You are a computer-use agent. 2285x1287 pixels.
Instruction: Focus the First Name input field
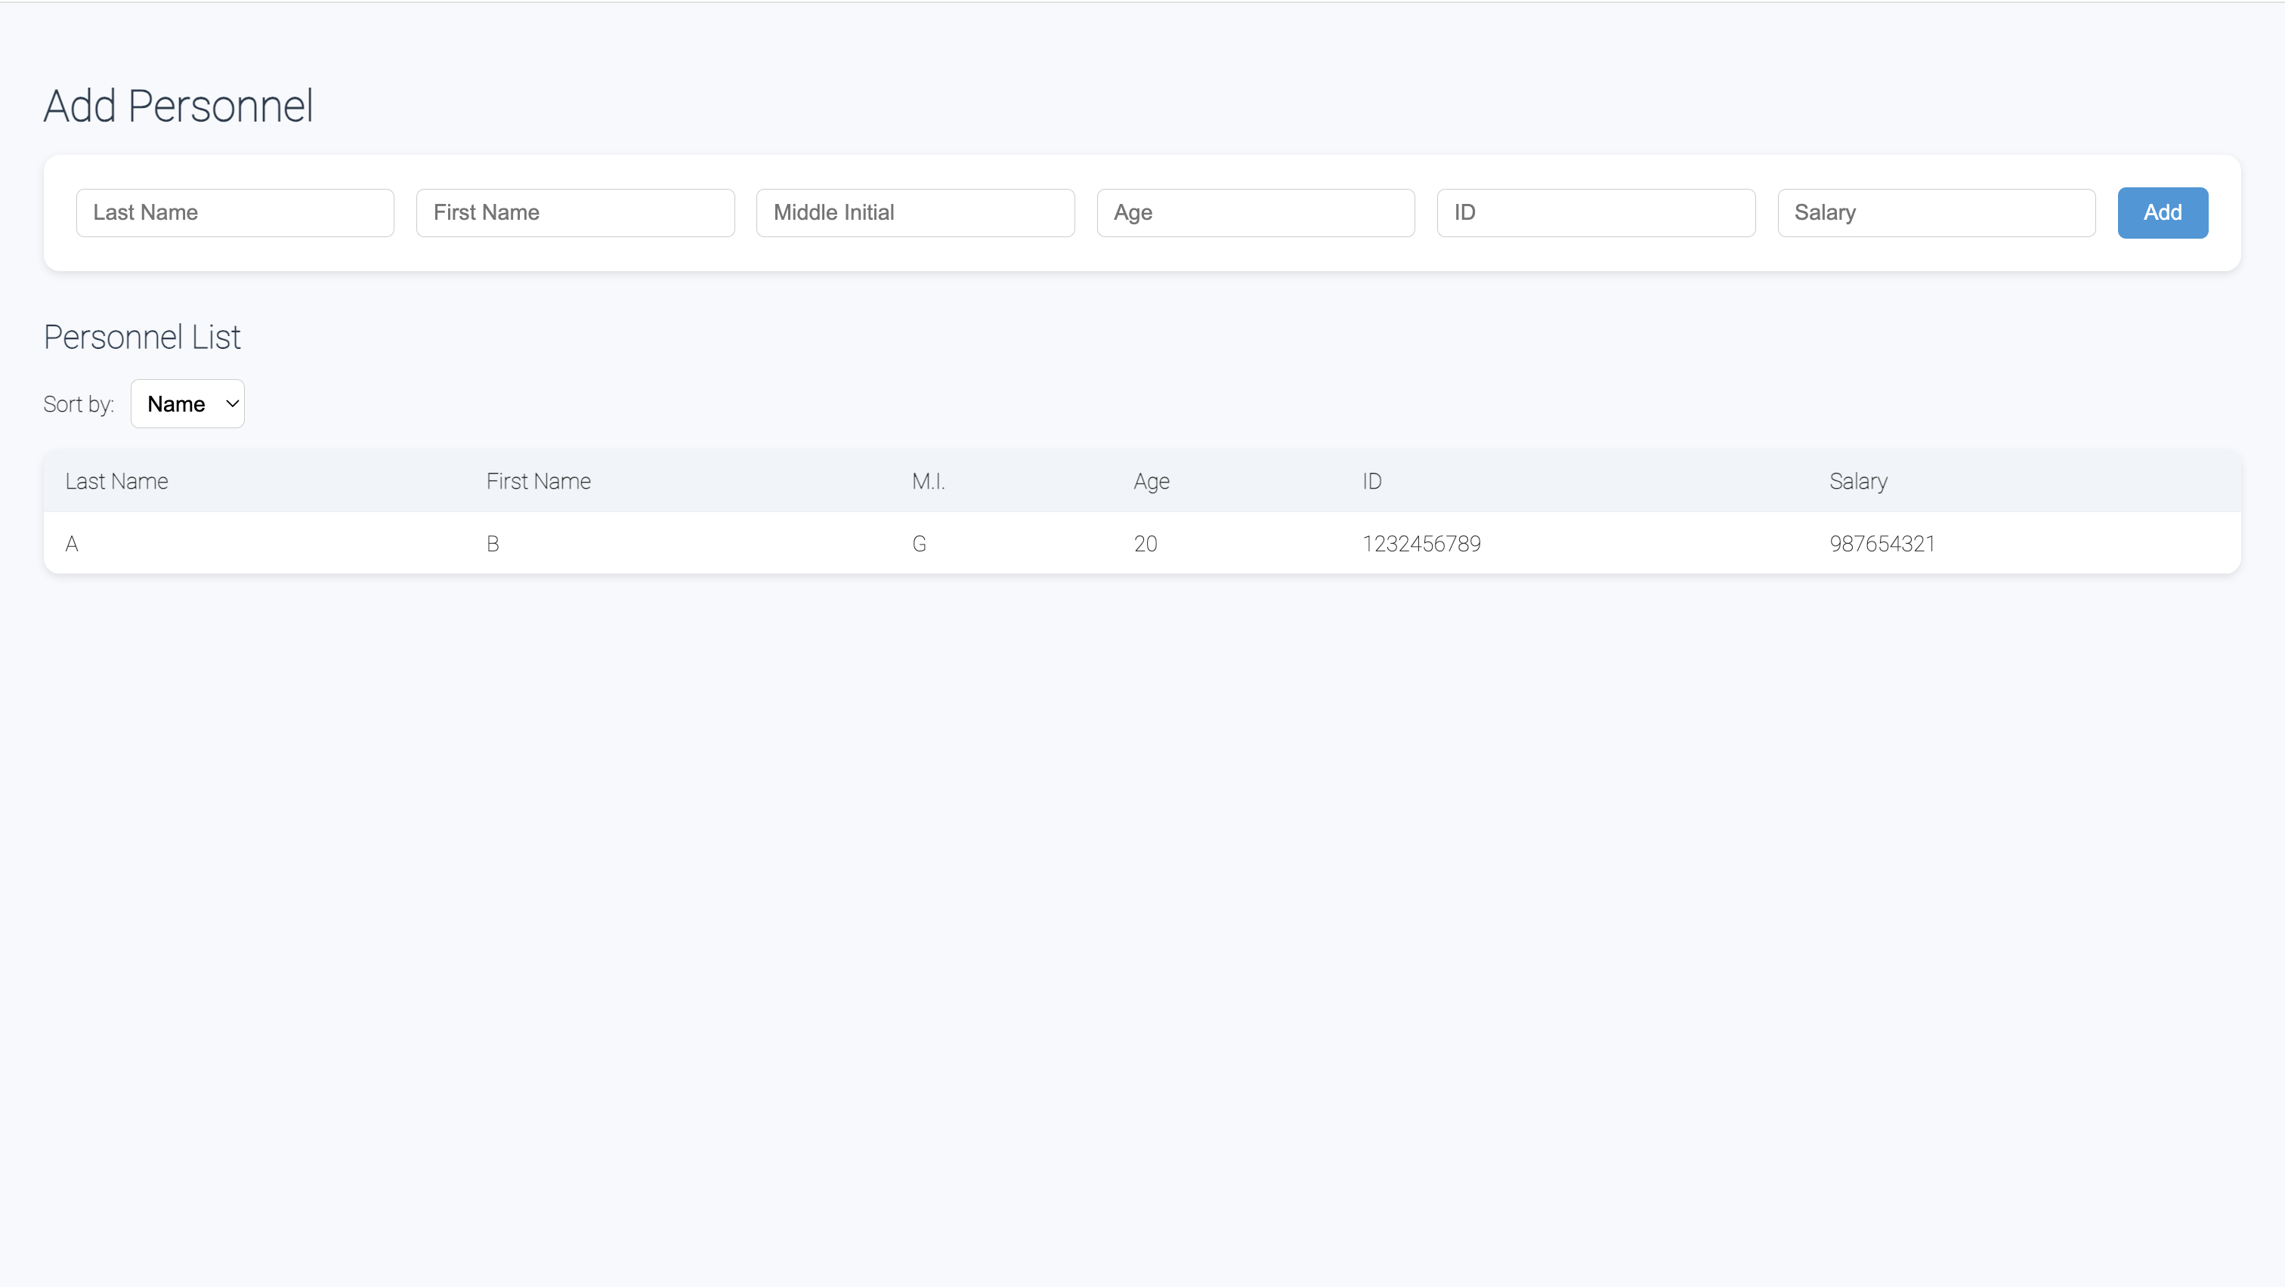[x=575, y=213]
